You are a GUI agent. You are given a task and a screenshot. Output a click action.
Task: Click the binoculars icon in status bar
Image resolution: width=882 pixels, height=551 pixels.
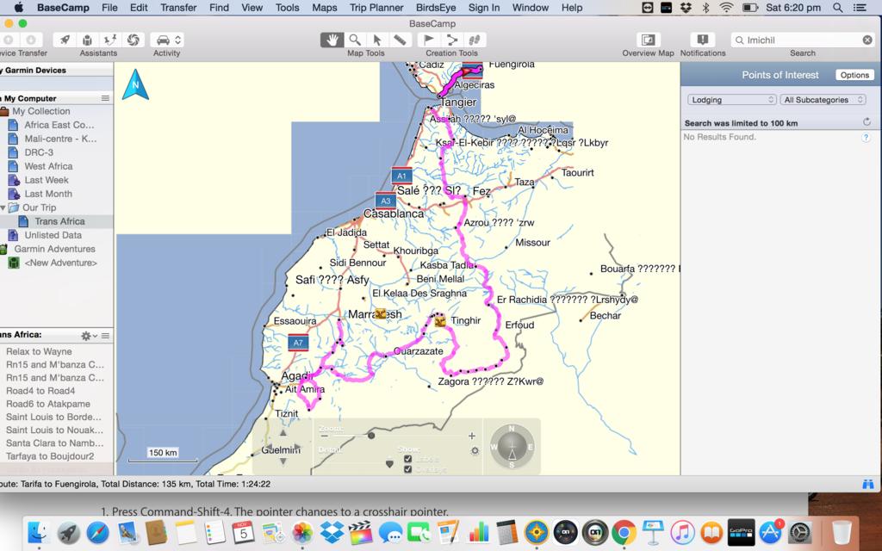pos(867,484)
